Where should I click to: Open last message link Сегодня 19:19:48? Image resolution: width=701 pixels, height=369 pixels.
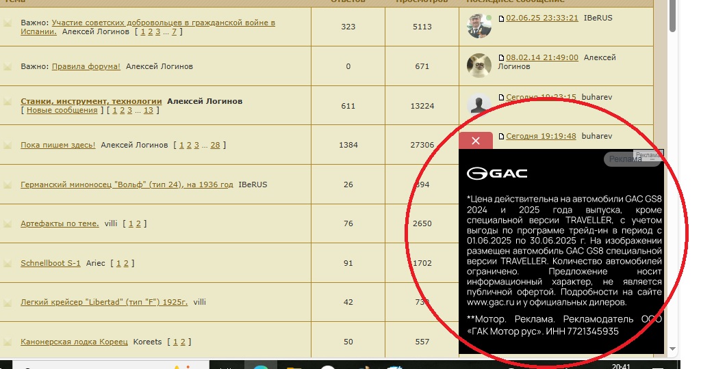(x=541, y=136)
